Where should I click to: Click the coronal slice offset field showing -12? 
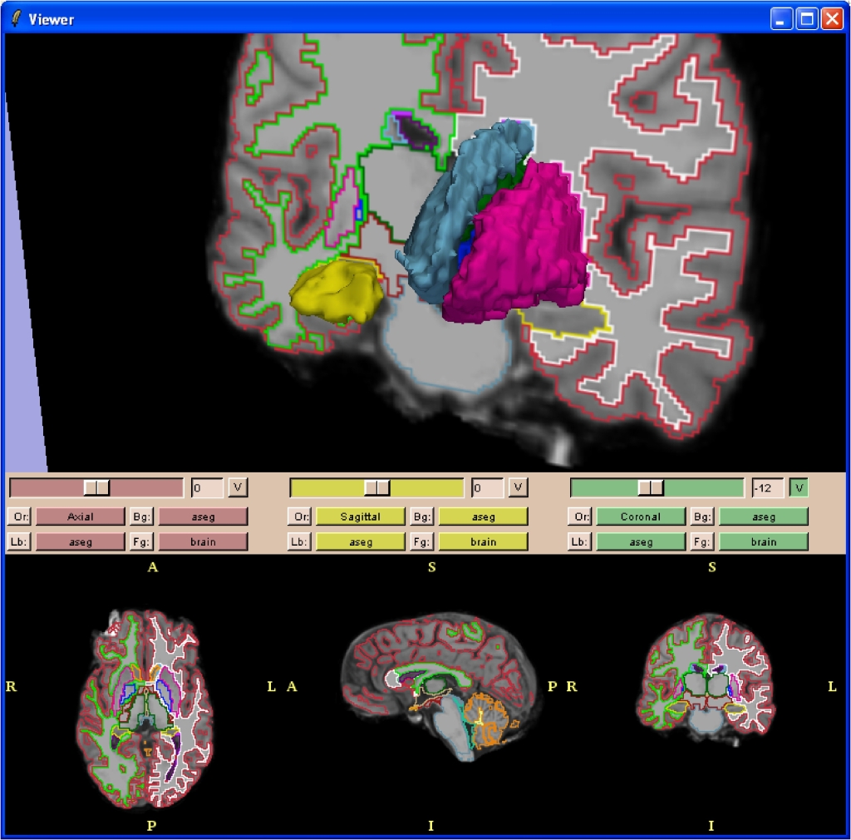(x=767, y=487)
